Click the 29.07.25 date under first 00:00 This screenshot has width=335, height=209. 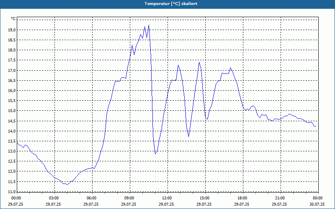pyautogui.click(x=15, y=204)
